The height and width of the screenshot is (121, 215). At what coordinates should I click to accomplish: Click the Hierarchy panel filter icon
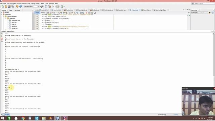coord(210,13)
